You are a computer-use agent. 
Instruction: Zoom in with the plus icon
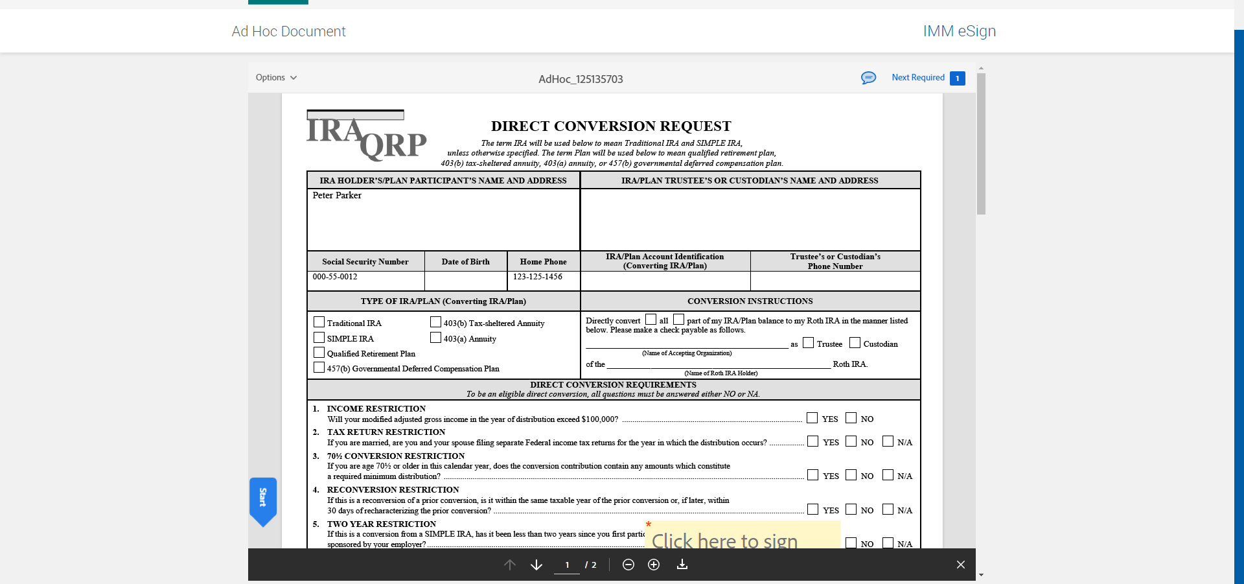(654, 565)
